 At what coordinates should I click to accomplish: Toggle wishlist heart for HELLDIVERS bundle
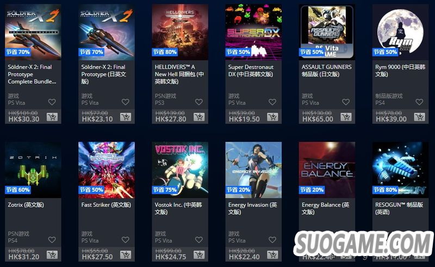tap(199, 102)
